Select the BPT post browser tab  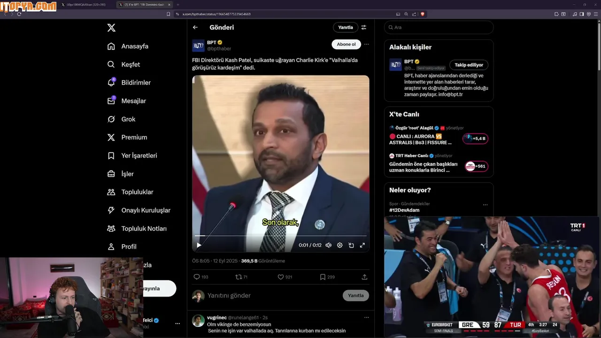coord(144,4)
